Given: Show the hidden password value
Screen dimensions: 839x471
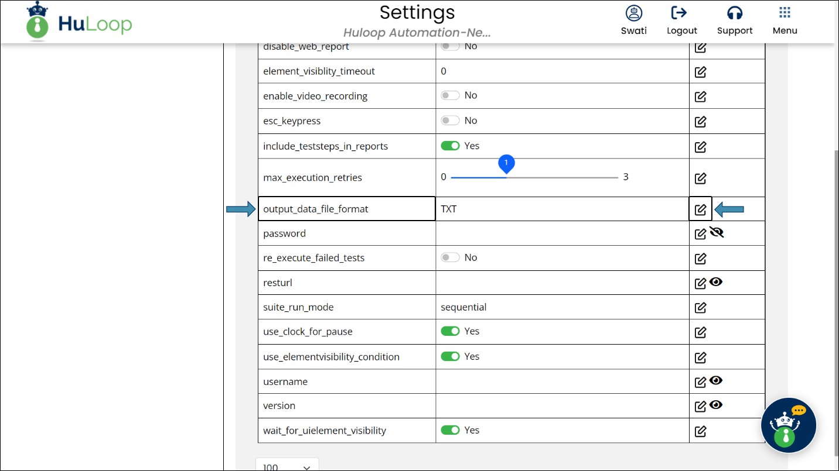Looking at the screenshot, I should point(717,232).
